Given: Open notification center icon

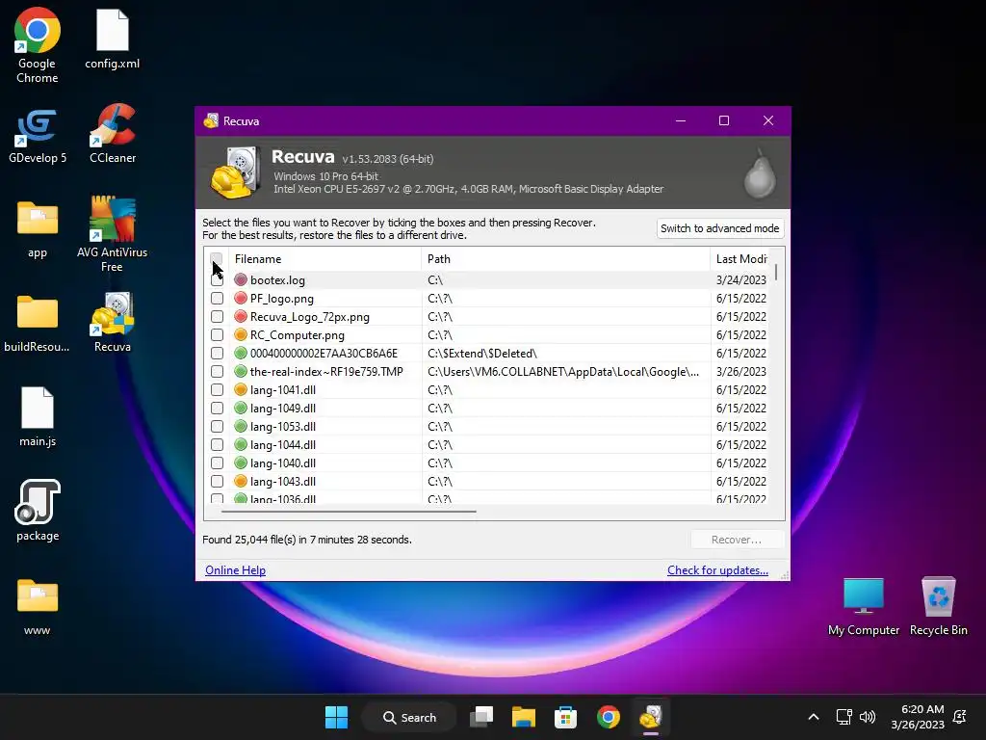Looking at the screenshot, I should (x=960, y=717).
